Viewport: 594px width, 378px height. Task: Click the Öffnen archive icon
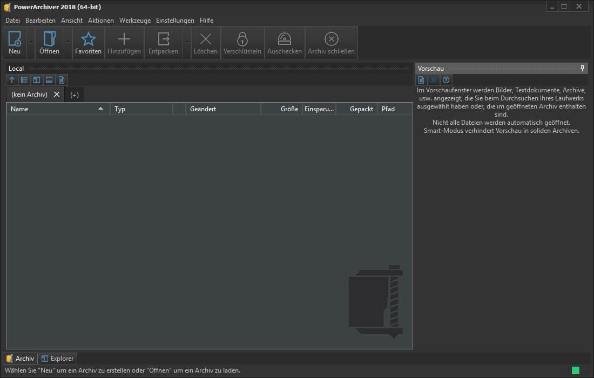tap(50, 39)
